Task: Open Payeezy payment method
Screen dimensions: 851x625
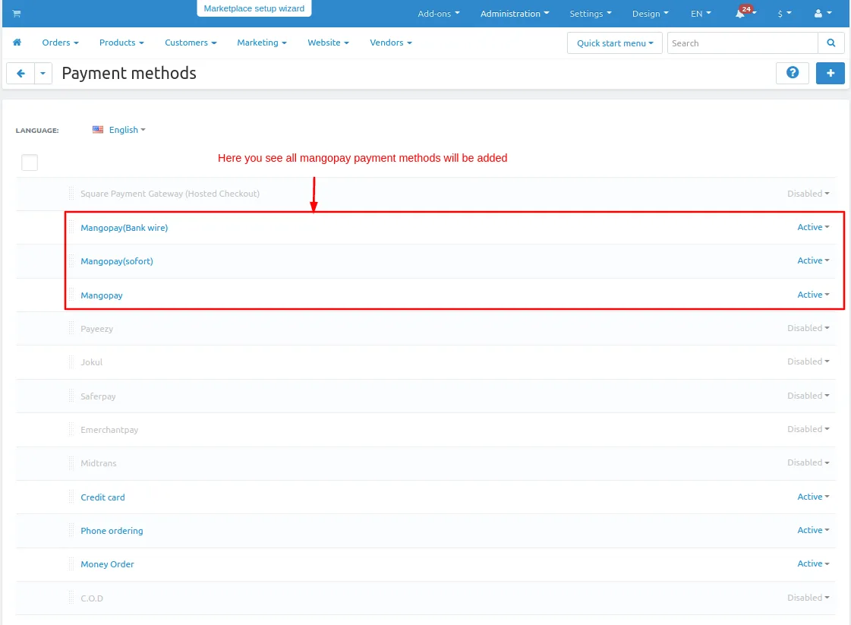Action: coord(96,329)
